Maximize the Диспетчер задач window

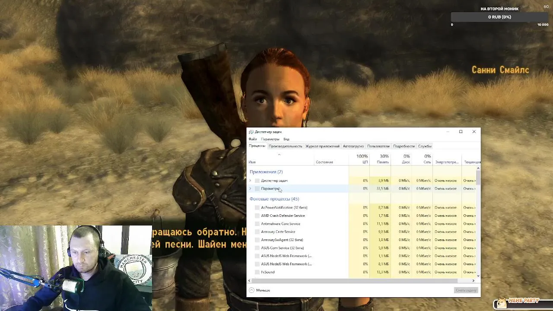pos(461,132)
